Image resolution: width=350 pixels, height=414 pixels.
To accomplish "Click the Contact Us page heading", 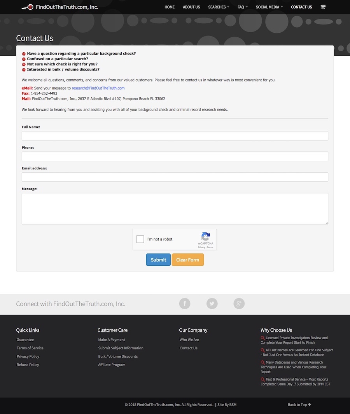I will coord(35,38).
